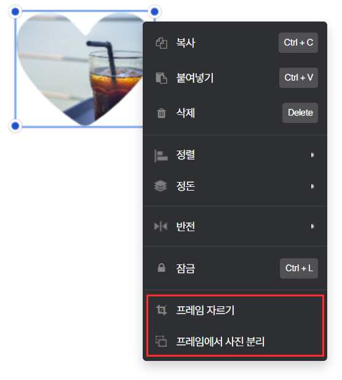This screenshot has height=380, width=342.
Task: Click the Delete shortcut badge
Action: (x=300, y=113)
